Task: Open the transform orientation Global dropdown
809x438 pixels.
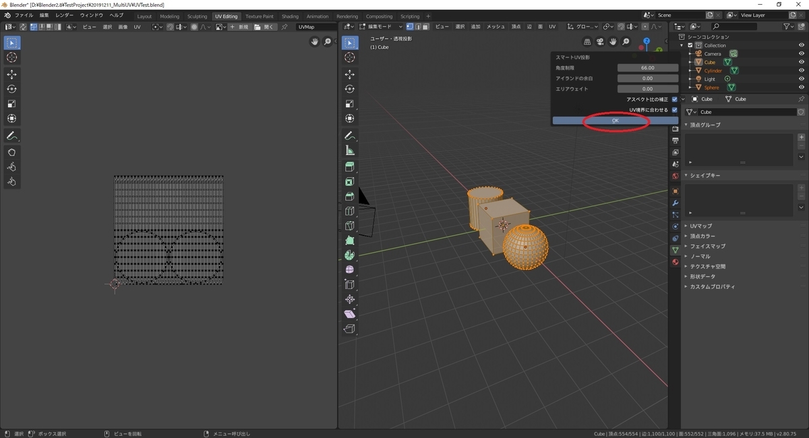Action: pos(583,26)
